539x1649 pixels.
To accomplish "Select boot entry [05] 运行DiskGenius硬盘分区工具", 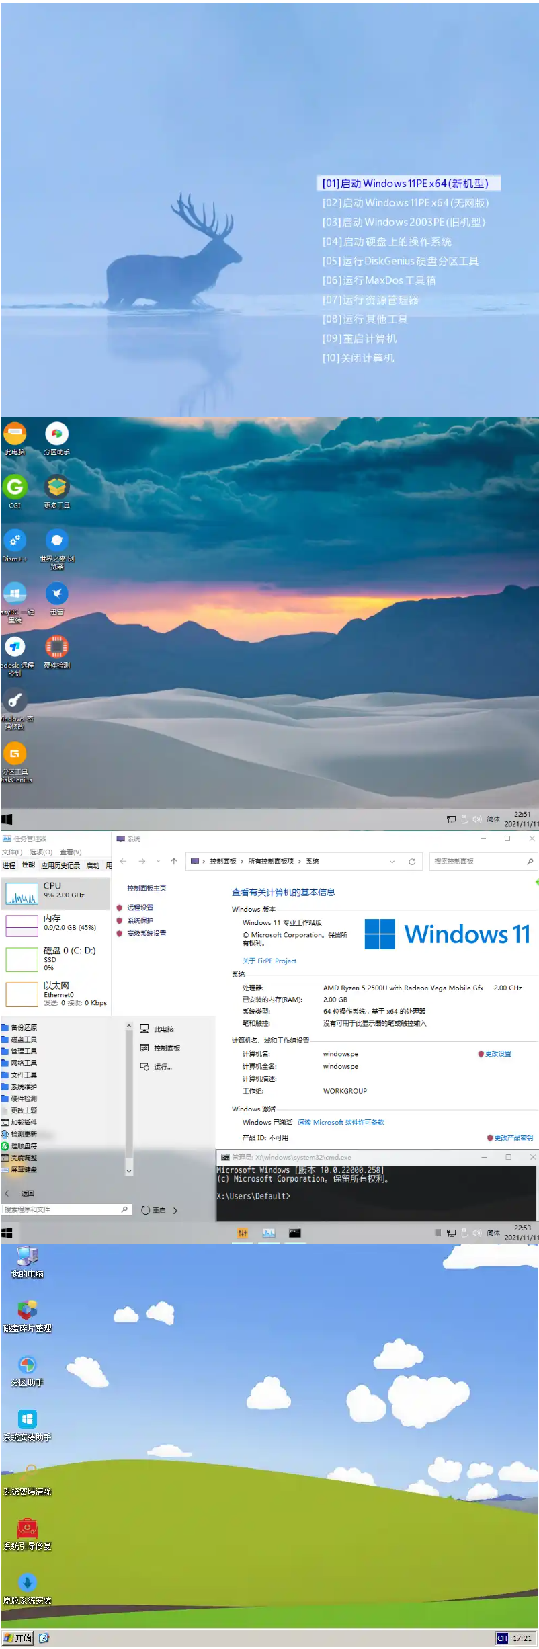I will 401,261.
